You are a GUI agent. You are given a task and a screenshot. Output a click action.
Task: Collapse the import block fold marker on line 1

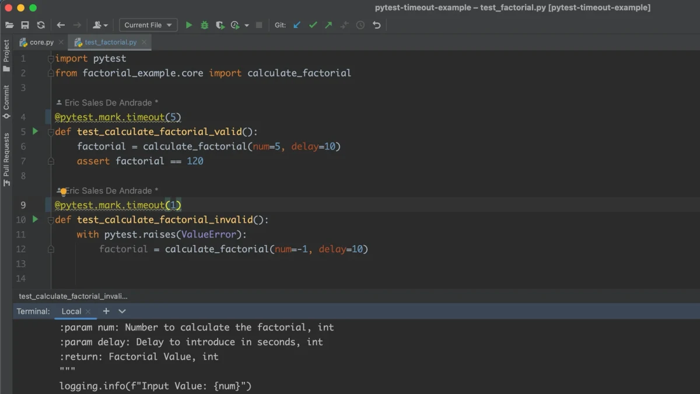pyautogui.click(x=51, y=59)
